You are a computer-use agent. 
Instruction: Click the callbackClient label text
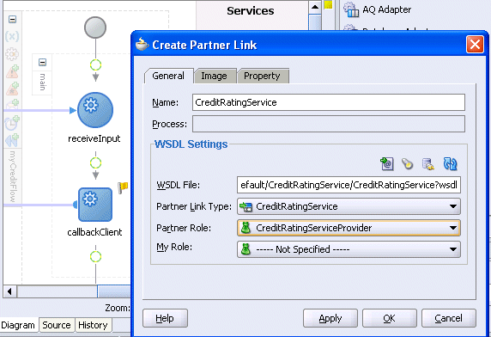click(94, 232)
